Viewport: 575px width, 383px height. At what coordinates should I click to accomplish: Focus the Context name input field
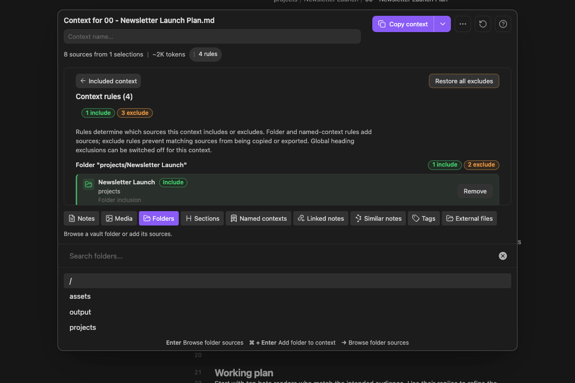212,36
